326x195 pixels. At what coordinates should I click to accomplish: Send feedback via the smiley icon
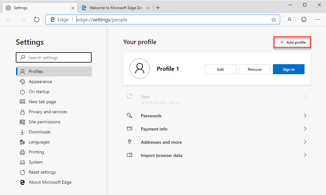pos(304,19)
